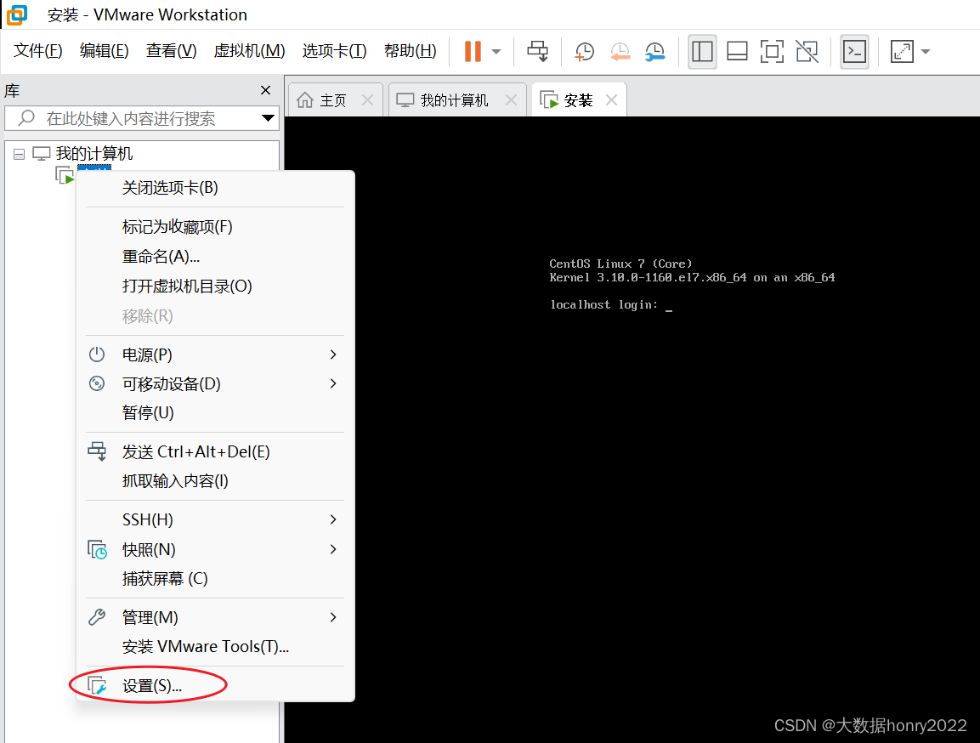Toggle the thumbnail bar view icon
The image size is (980, 743).
[x=738, y=51]
